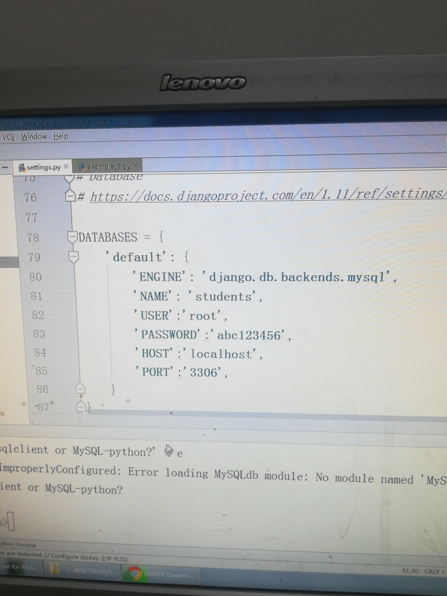Click the minus collapse icon left of tabs
447x596 pixels.
pyautogui.click(x=5, y=167)
